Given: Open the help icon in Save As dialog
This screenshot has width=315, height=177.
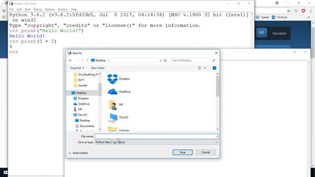Looking at the screenshot, I should point(215,68).
